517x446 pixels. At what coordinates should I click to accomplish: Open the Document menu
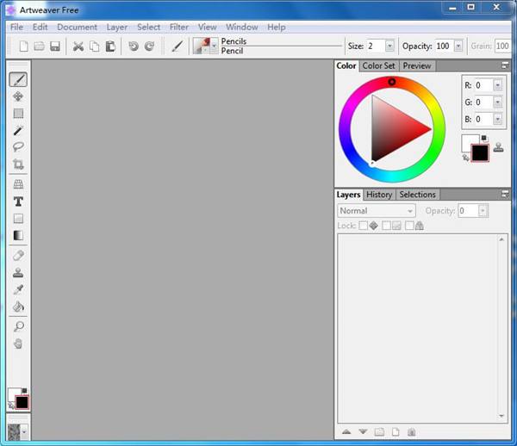click(x=78, y=27)
